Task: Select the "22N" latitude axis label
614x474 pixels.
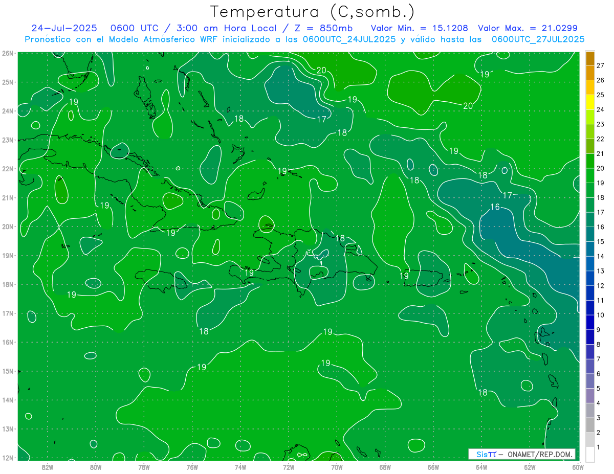Action: (x=8, y=169)
